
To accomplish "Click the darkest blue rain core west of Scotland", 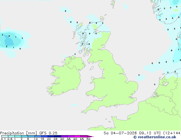I will tap(9, 40).
